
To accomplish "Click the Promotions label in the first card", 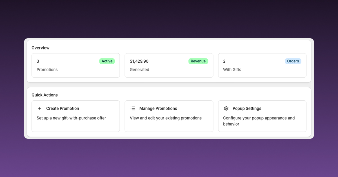I will tap(47, 70).
